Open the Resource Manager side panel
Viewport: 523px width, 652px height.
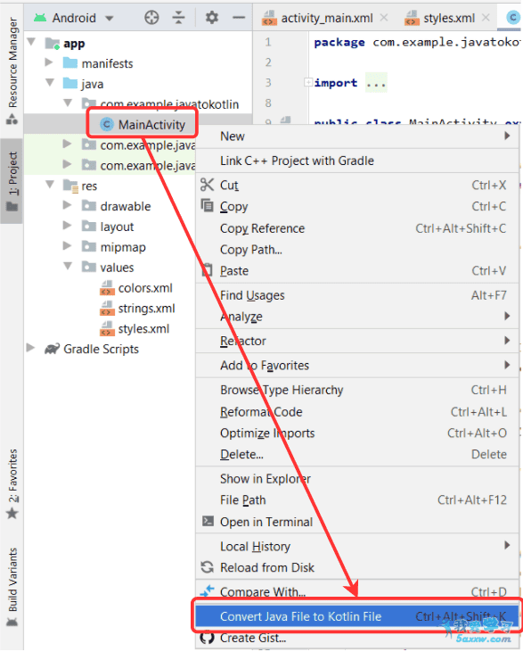click(12, 70)
